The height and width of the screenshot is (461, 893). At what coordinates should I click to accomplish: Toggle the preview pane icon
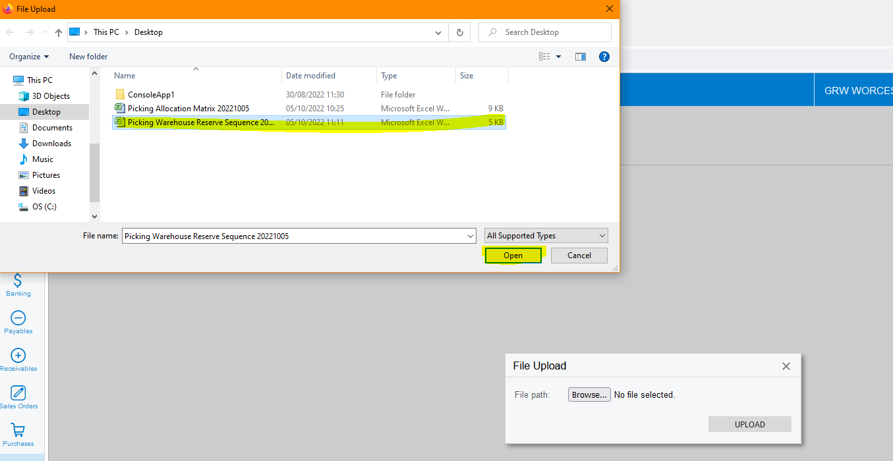(580, 57)
